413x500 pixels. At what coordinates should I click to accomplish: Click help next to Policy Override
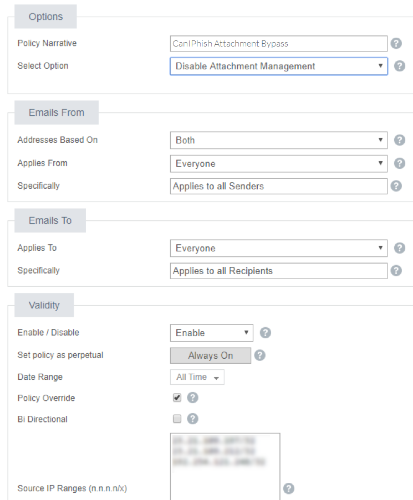192,398
